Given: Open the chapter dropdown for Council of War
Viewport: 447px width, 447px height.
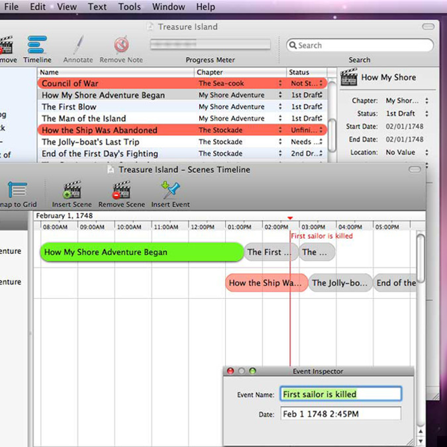Looking at the screenshot, I should tap(280, 83).
